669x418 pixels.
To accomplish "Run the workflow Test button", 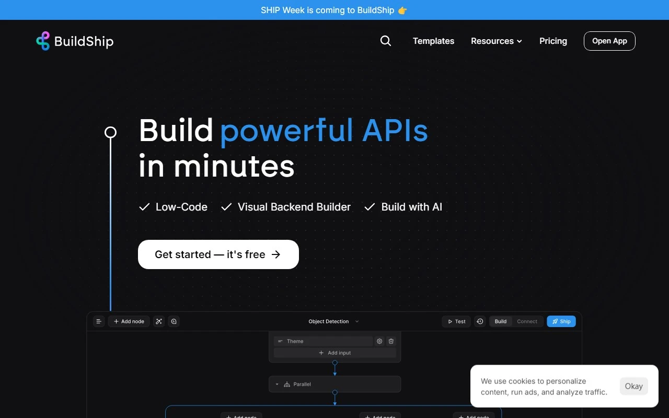I will pos(456,321).
